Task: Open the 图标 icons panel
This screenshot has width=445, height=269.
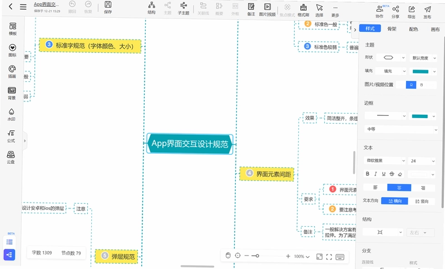Action: [12, 50]
